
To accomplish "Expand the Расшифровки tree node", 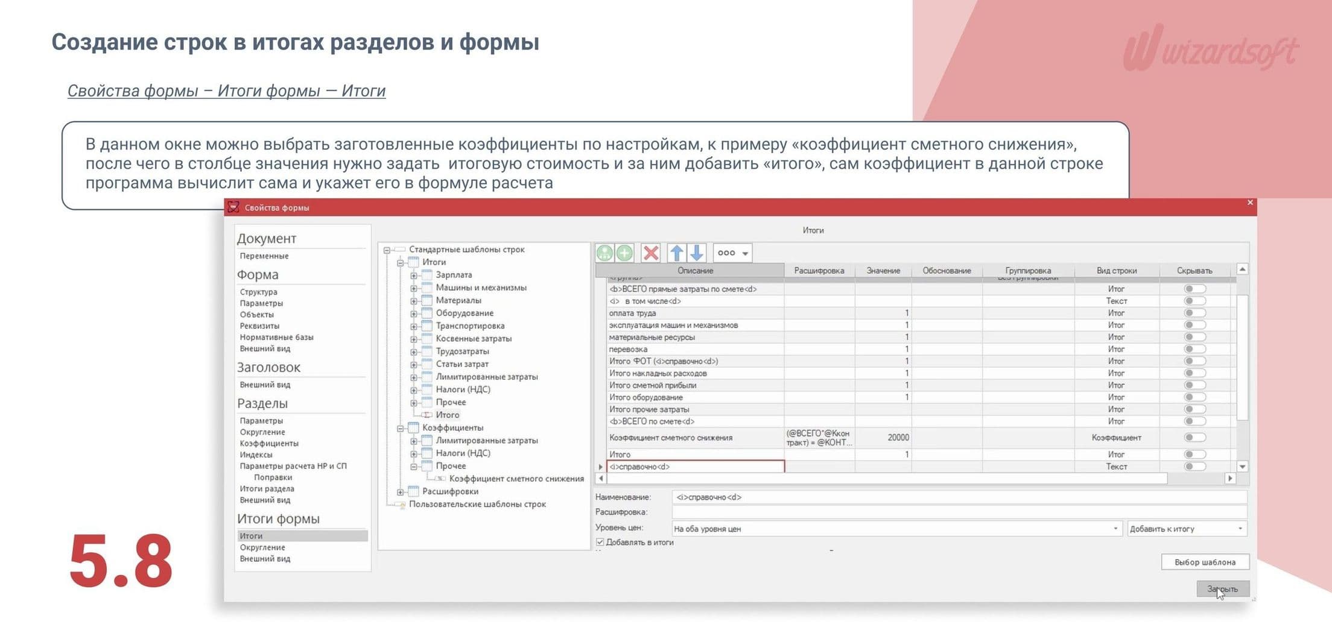I will pyautogui.click(x=400, y=492).
